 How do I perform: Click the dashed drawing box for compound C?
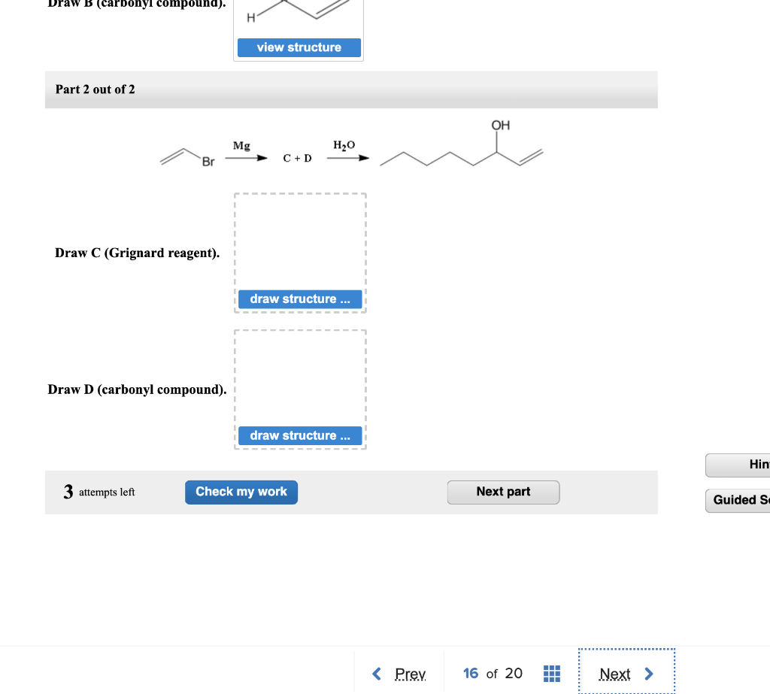point(300,241)
